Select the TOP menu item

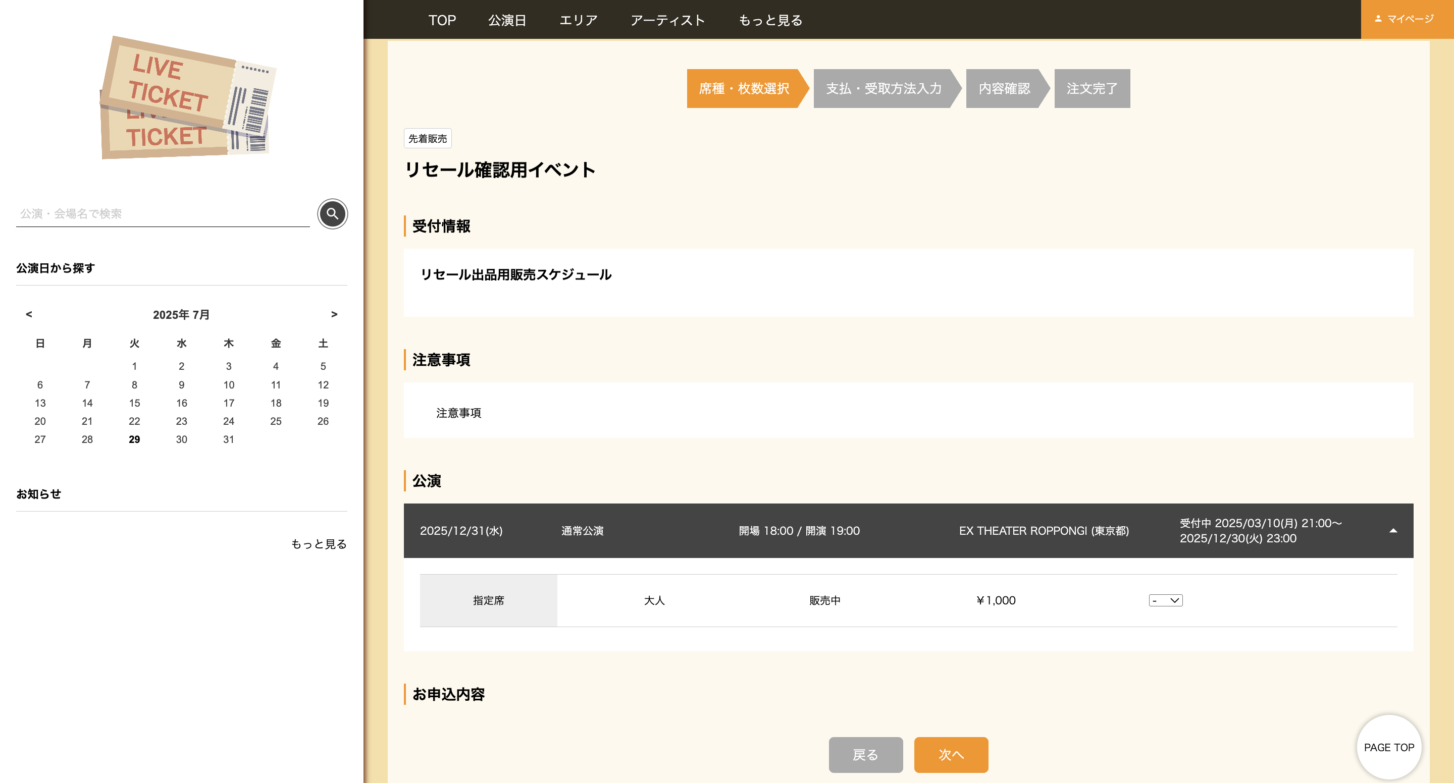442,20
